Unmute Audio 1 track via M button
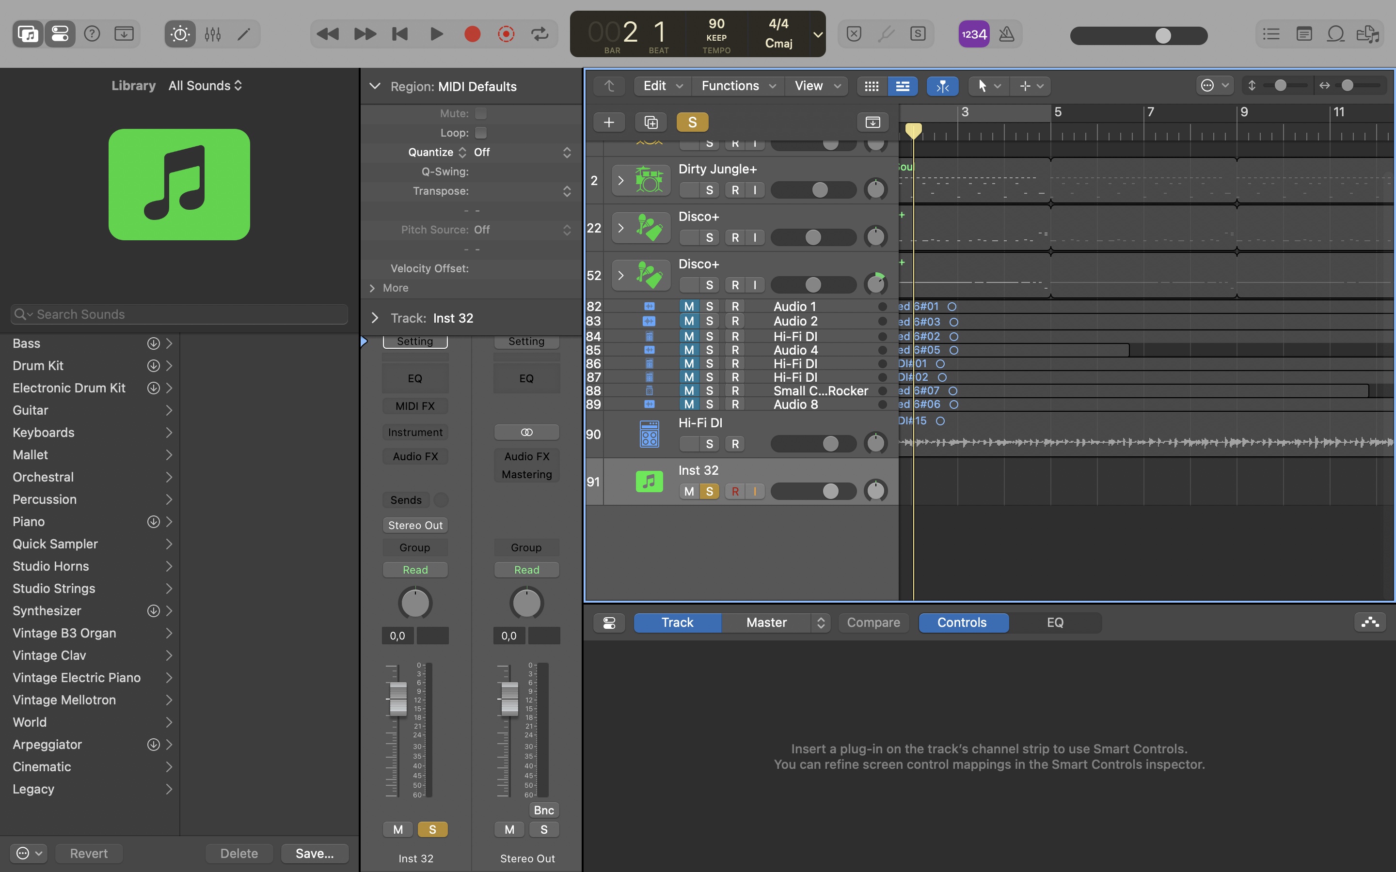1396x872 pixels. click(x=689, y=306)
